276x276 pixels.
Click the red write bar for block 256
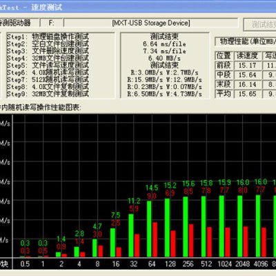click(x=191, y=241)
